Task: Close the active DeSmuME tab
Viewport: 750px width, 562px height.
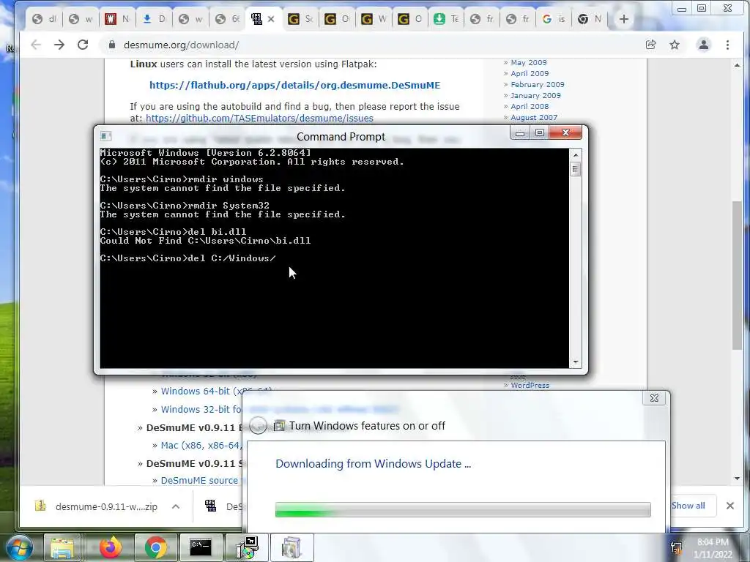Action: [x=271, y=19]
